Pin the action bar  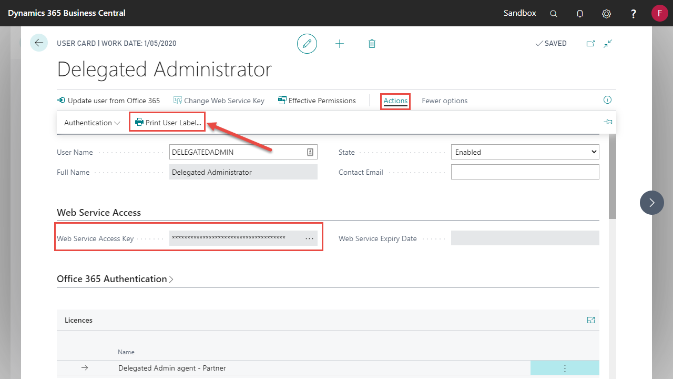click(608, 122)
